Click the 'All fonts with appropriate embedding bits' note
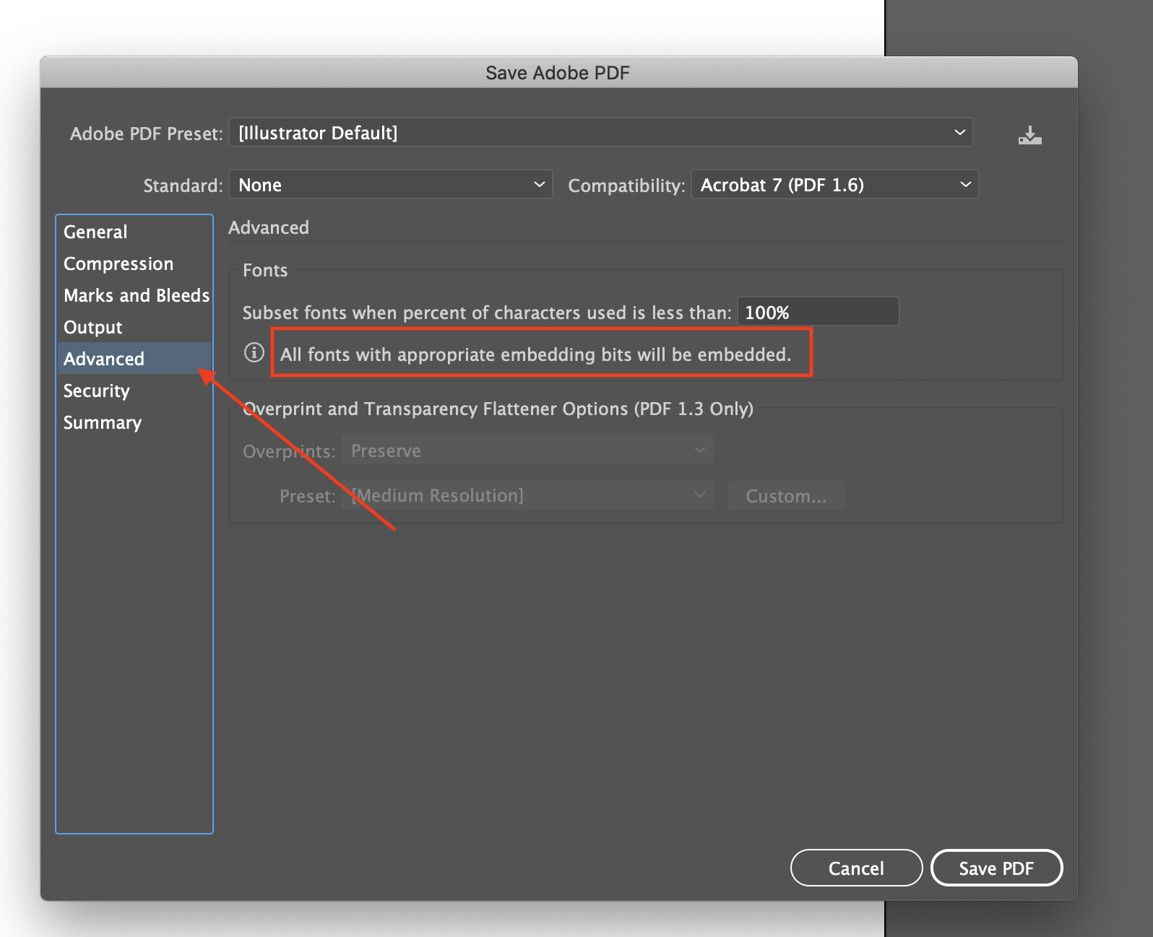The image size is (1153, 937). coord(535,354)
